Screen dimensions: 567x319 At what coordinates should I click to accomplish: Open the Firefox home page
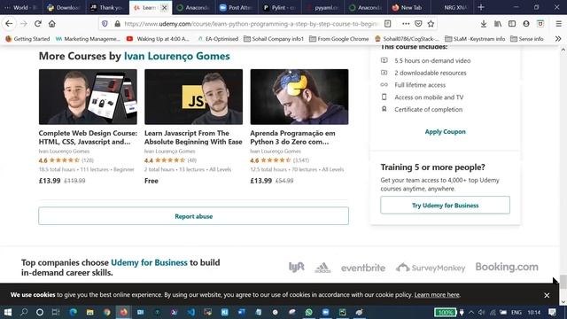(52, 24)
